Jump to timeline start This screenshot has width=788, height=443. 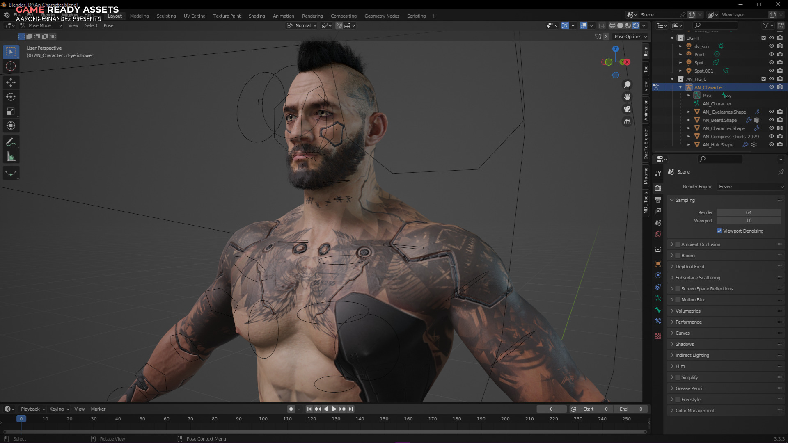click(x=309, y=409)
